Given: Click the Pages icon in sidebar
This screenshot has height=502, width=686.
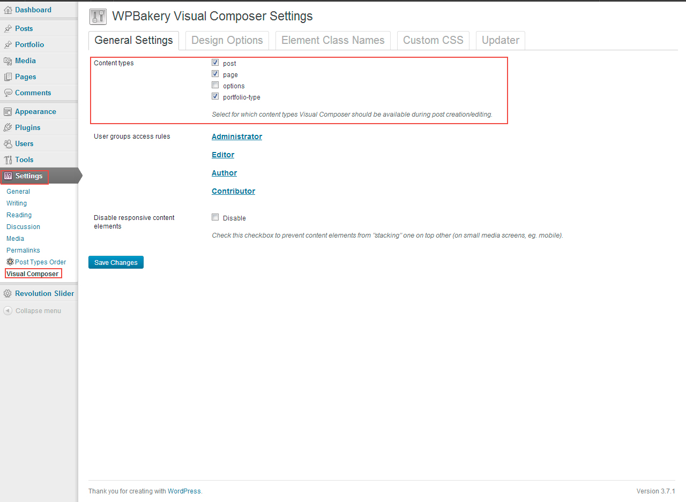Looking at the screenshot, I should [x=8, y=77].
